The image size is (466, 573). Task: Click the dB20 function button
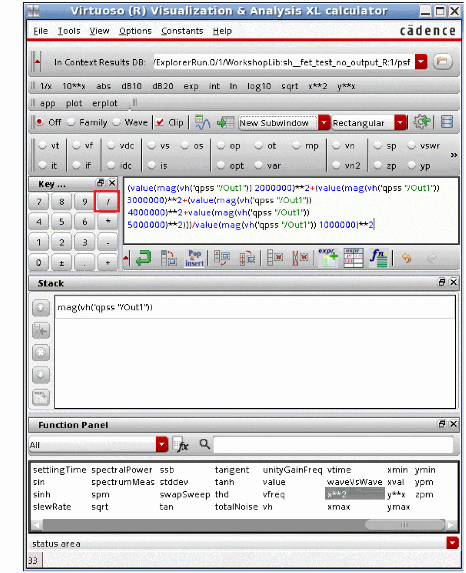pyautogui.click(x=163, y=86)
